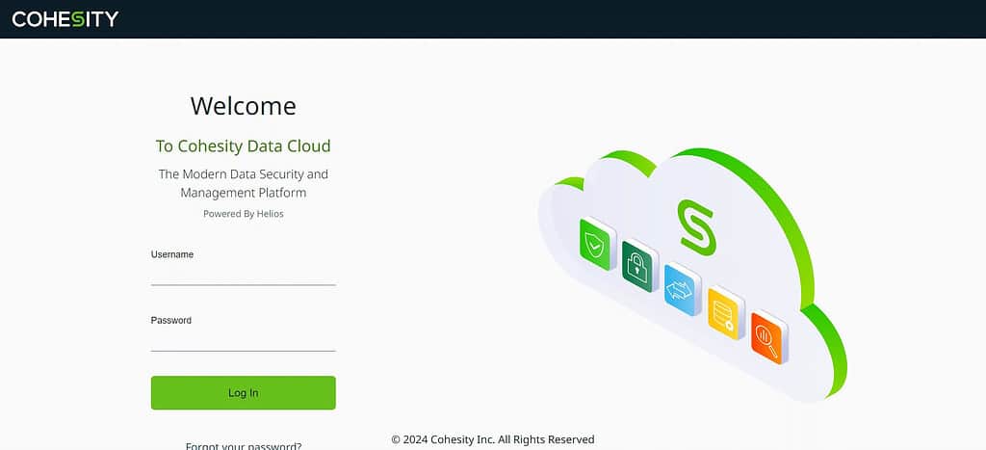Open the 'Forgot your password?' link
Screen dimensions: 986x450
click(244, 445)
